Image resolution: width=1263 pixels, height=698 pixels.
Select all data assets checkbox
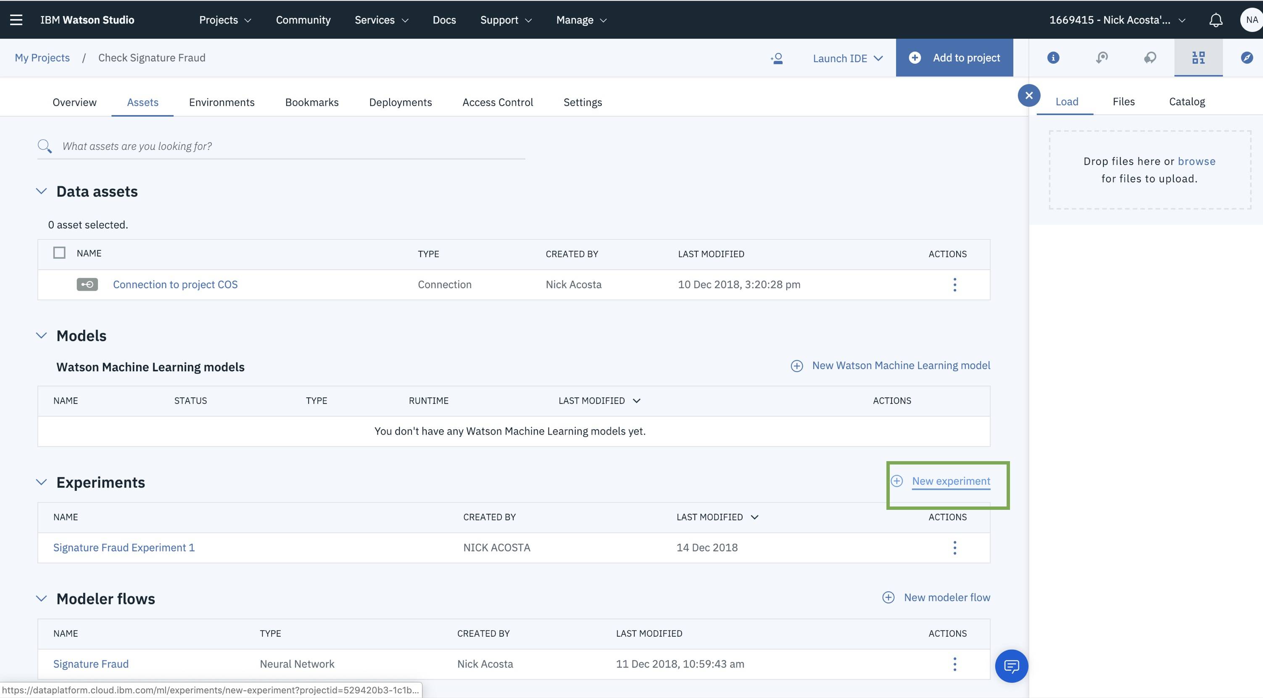(59, 253)
